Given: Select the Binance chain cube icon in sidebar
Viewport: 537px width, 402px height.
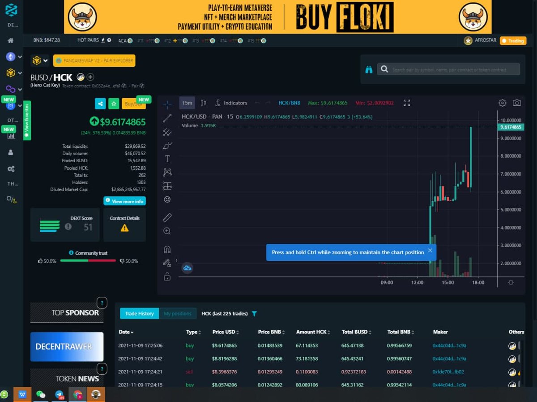Looking at the screenshot, I should pos(10,73).
